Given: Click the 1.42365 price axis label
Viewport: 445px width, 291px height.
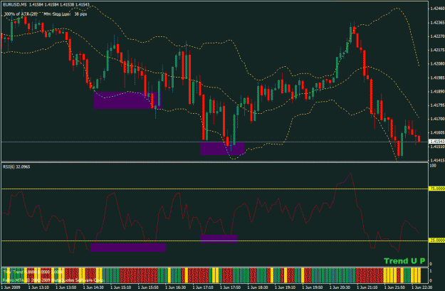Looking at the screenshot, I should 437,22.
